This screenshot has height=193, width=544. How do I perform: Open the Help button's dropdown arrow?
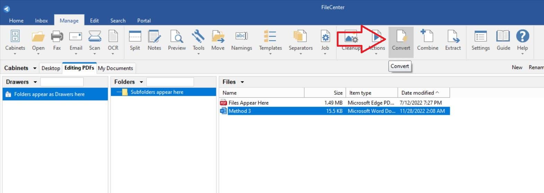click(523, 54)
